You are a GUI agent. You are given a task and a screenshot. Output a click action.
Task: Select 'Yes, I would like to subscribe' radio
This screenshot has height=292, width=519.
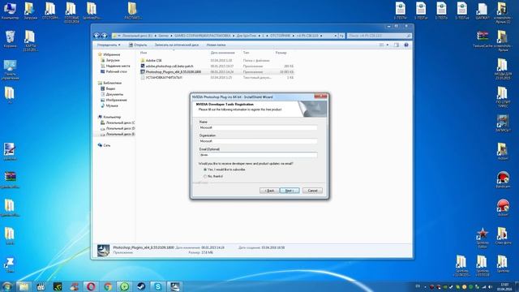[205, 170]
